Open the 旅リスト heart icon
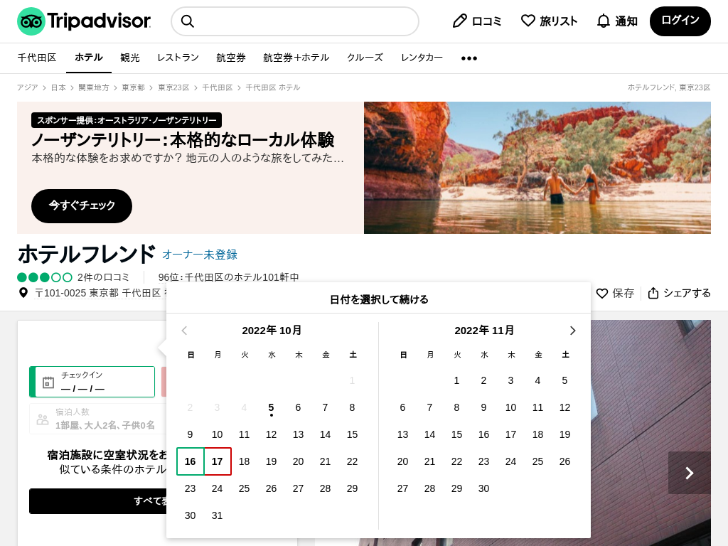The width and height of the screenshot is (728, 546). tap(528, 21)
